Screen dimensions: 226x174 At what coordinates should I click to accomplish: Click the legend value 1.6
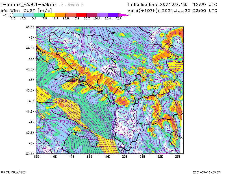point(13,18)
